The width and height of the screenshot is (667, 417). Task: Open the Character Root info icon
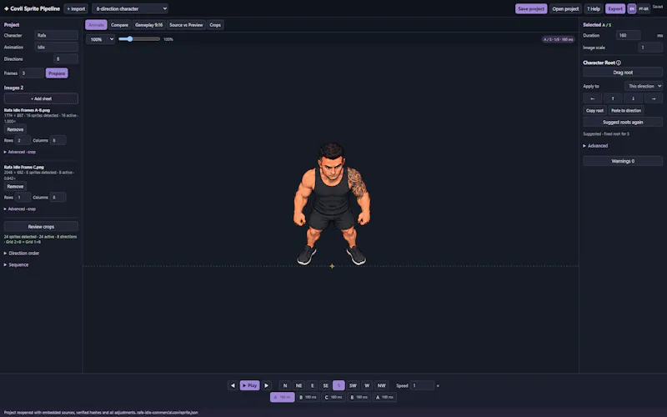619,63
